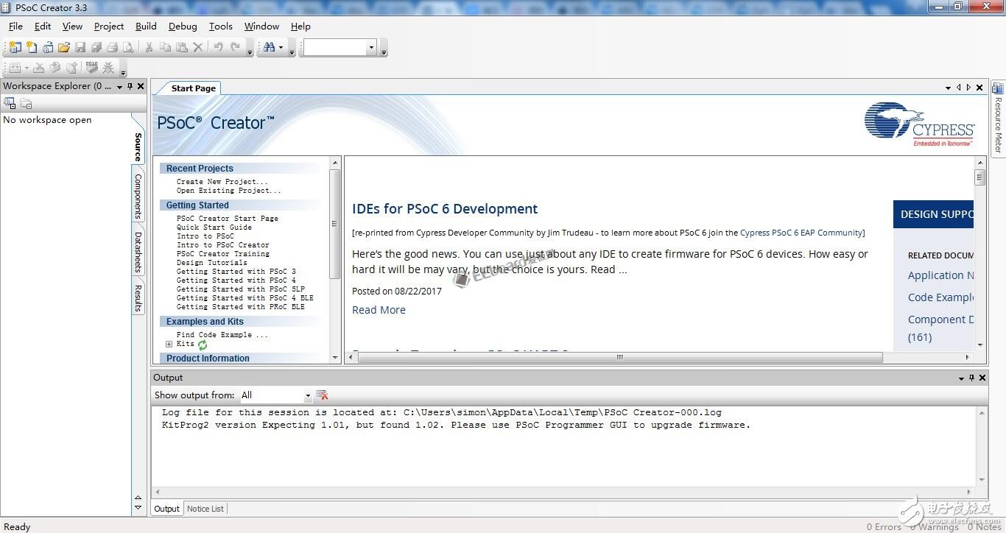
Task: Click the article pane horizontal scrollbar
Action: pyautogui.click(x=619, y=357)
